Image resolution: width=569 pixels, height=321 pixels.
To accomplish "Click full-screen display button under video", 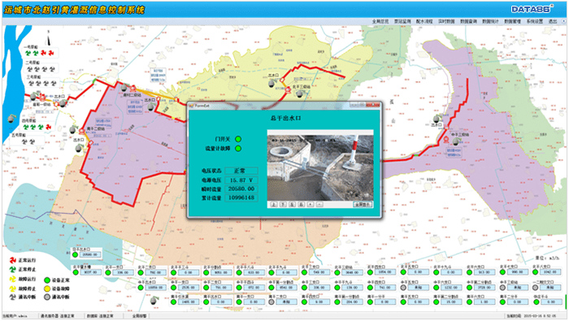I will (x=363, y=205).
